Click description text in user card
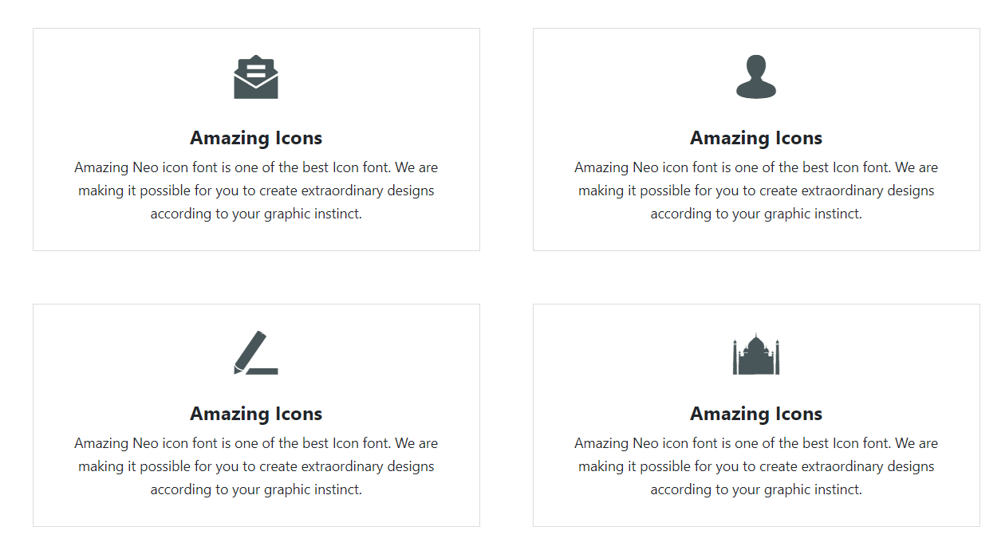 756,191
